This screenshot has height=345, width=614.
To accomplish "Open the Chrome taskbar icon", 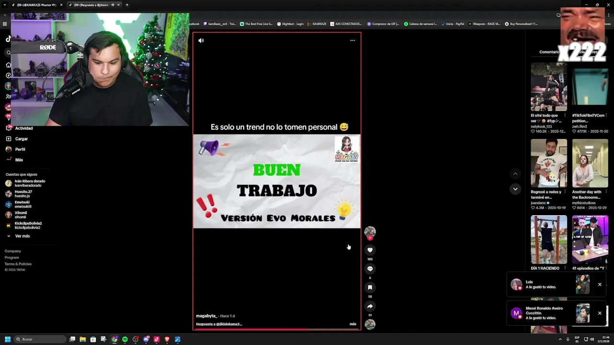I will tap(114, 339).
